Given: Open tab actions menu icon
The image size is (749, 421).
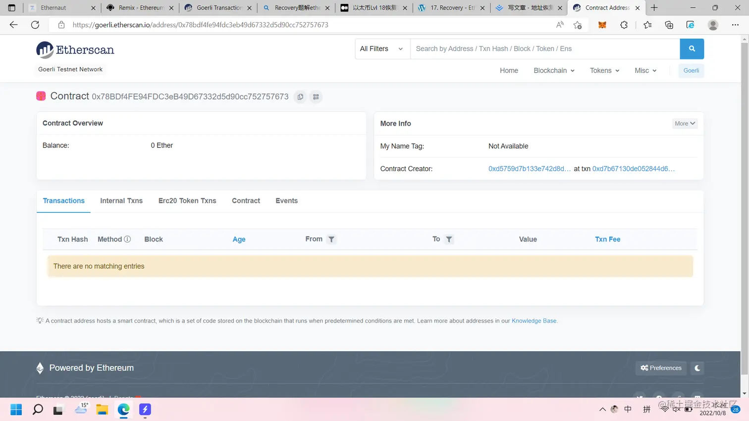Looking at the screenshot, I should (12, 8).
